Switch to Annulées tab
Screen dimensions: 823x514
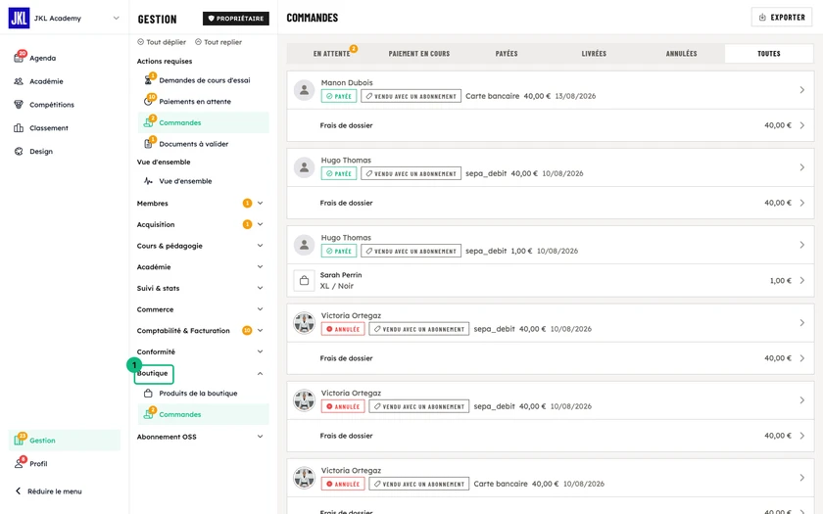pyautogui.click(x=681, y=54)
